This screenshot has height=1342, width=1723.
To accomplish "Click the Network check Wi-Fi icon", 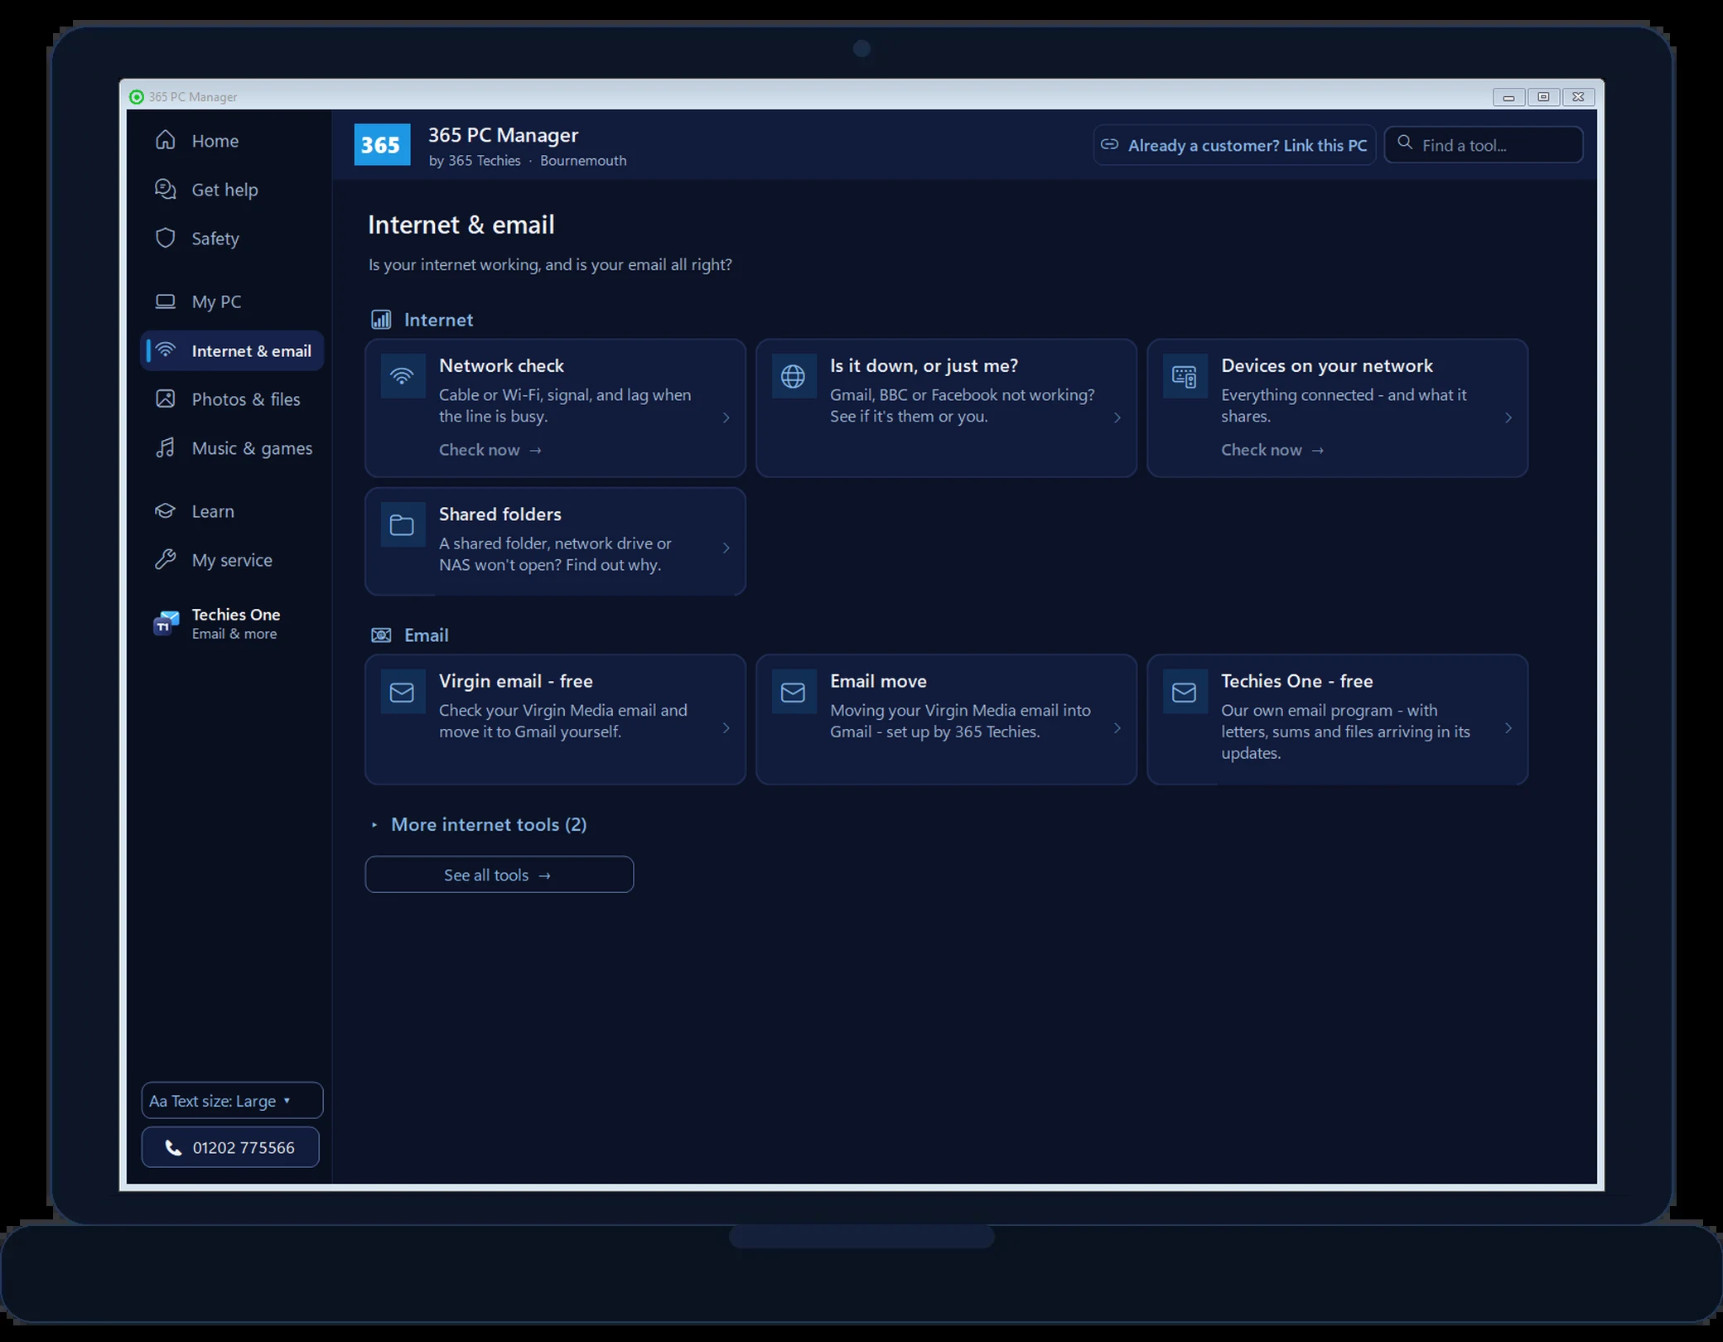I will point(403,376).
